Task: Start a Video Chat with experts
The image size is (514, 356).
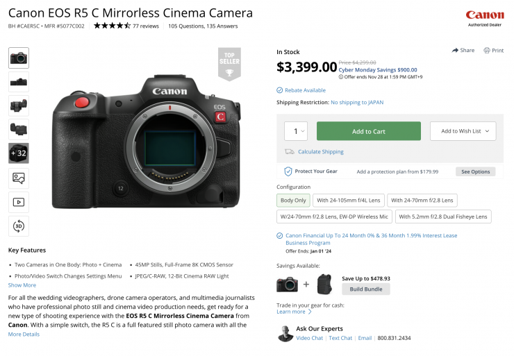Action: click(x=309, y=338)
